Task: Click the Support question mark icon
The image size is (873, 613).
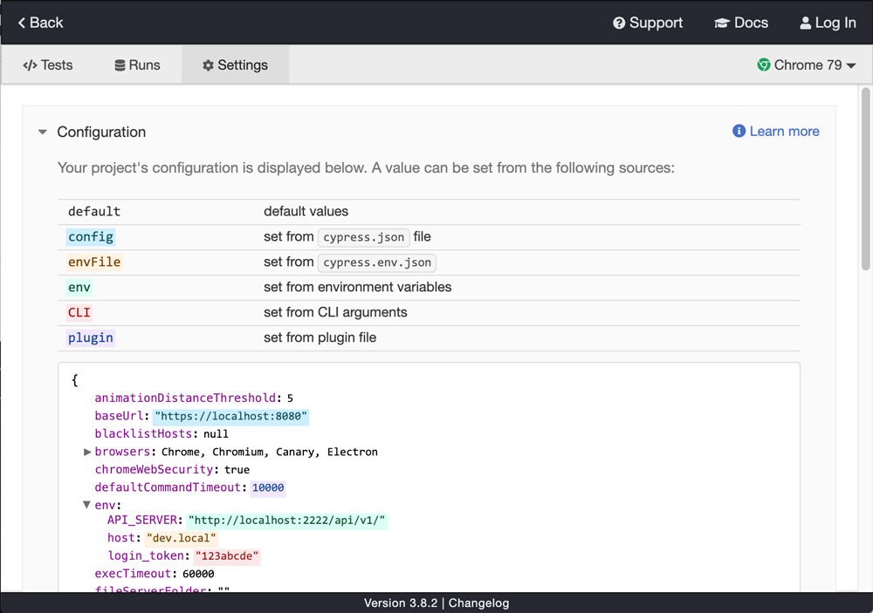Action: 619,23
